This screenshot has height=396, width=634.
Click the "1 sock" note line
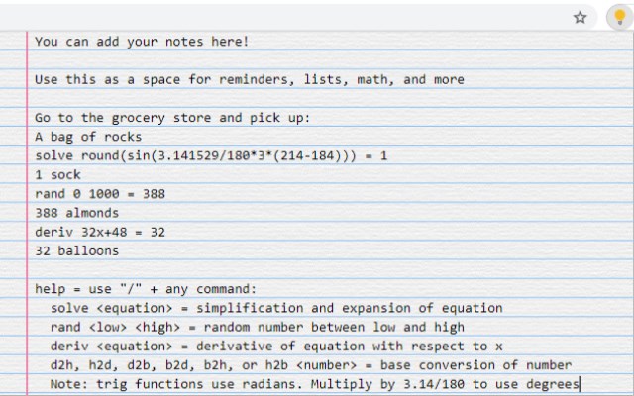click(x=57, y=174)
